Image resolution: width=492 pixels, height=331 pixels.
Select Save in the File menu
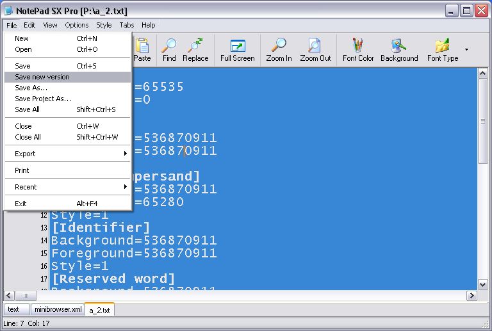point(67,66)
